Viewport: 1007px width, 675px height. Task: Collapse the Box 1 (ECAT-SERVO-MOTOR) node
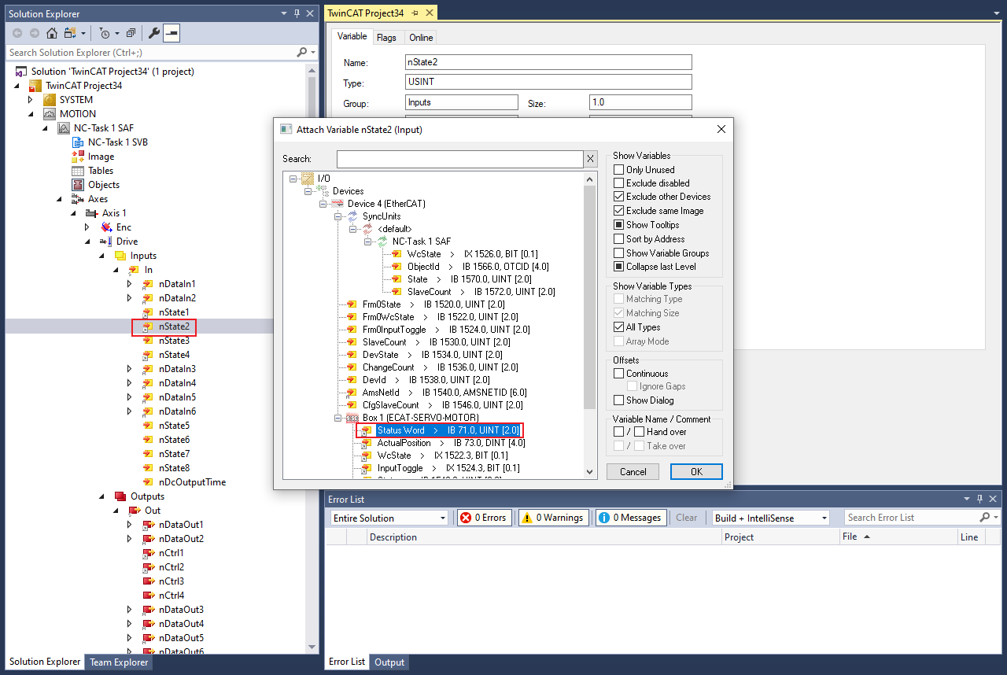coord(339,418)
